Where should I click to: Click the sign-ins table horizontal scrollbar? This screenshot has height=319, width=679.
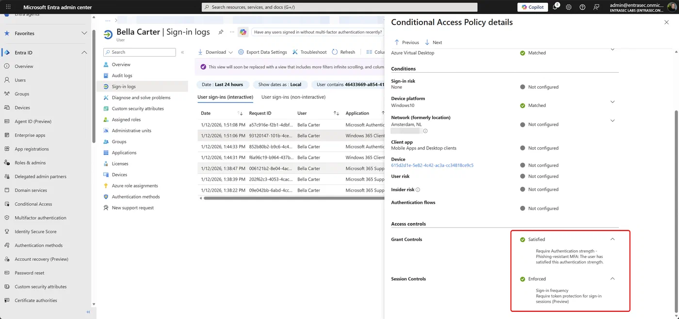pyautogui.click(x=294, y=198)
